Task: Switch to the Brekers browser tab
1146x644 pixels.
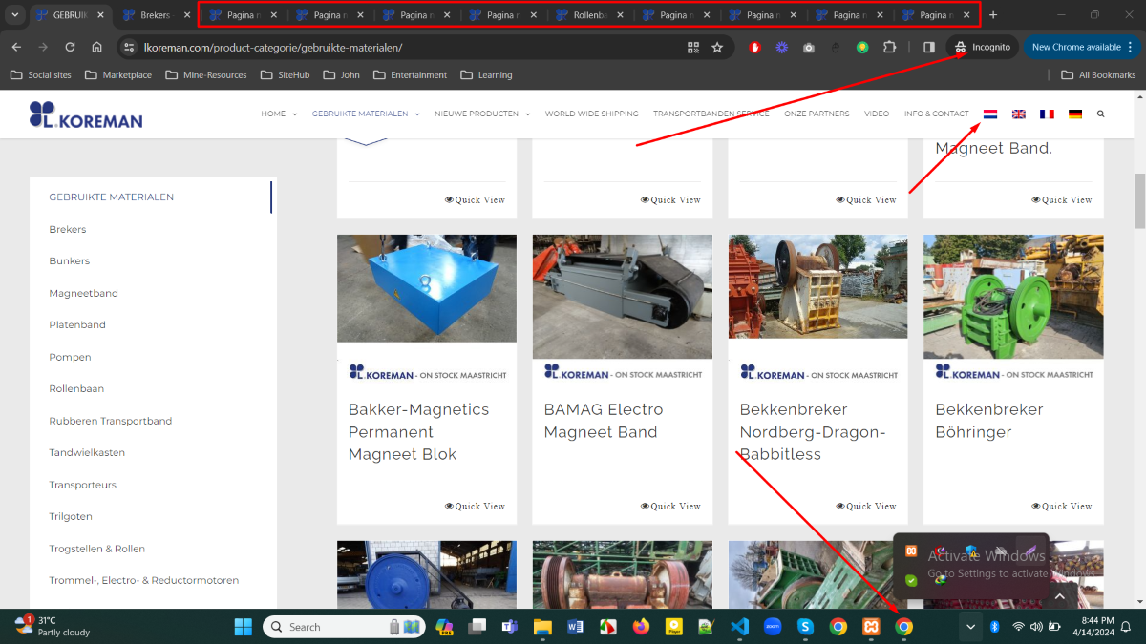Action: (155, 15)
